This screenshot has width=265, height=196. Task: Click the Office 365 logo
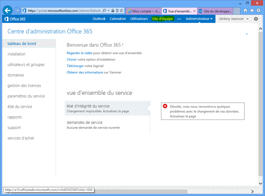[15, 19]
